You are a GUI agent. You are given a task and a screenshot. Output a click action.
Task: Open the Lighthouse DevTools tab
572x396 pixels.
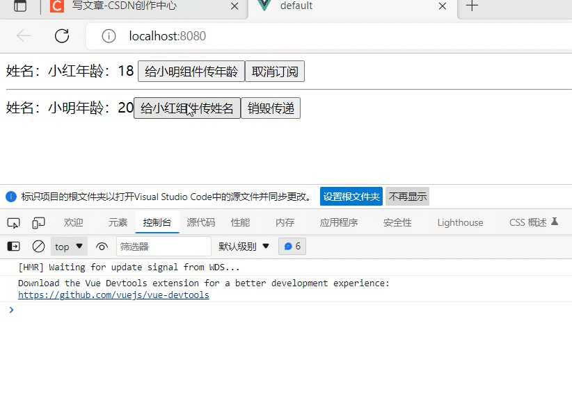[461, 222]
